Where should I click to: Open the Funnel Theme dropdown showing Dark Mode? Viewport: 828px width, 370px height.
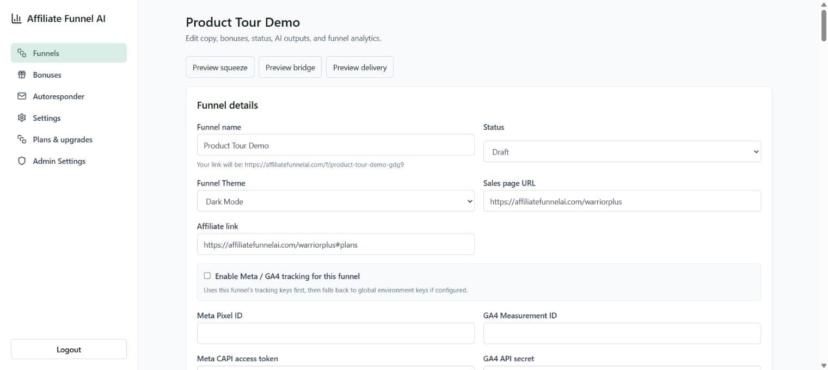(336, 201)
